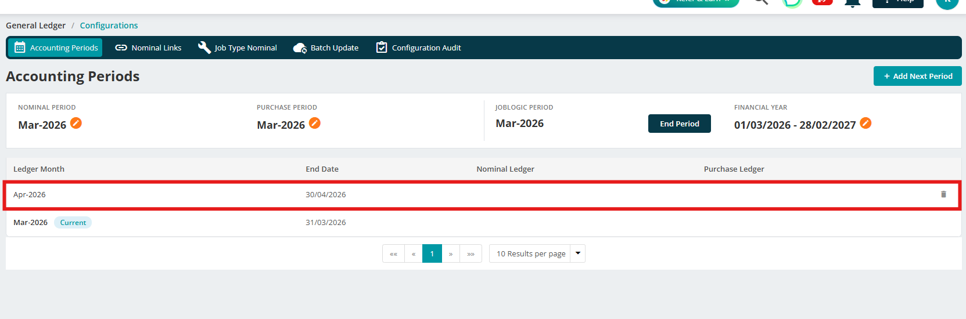The width and height of the screenshot is (966, 319).
Task: Go to the Batch Update tab
Action: click(326, 48)
